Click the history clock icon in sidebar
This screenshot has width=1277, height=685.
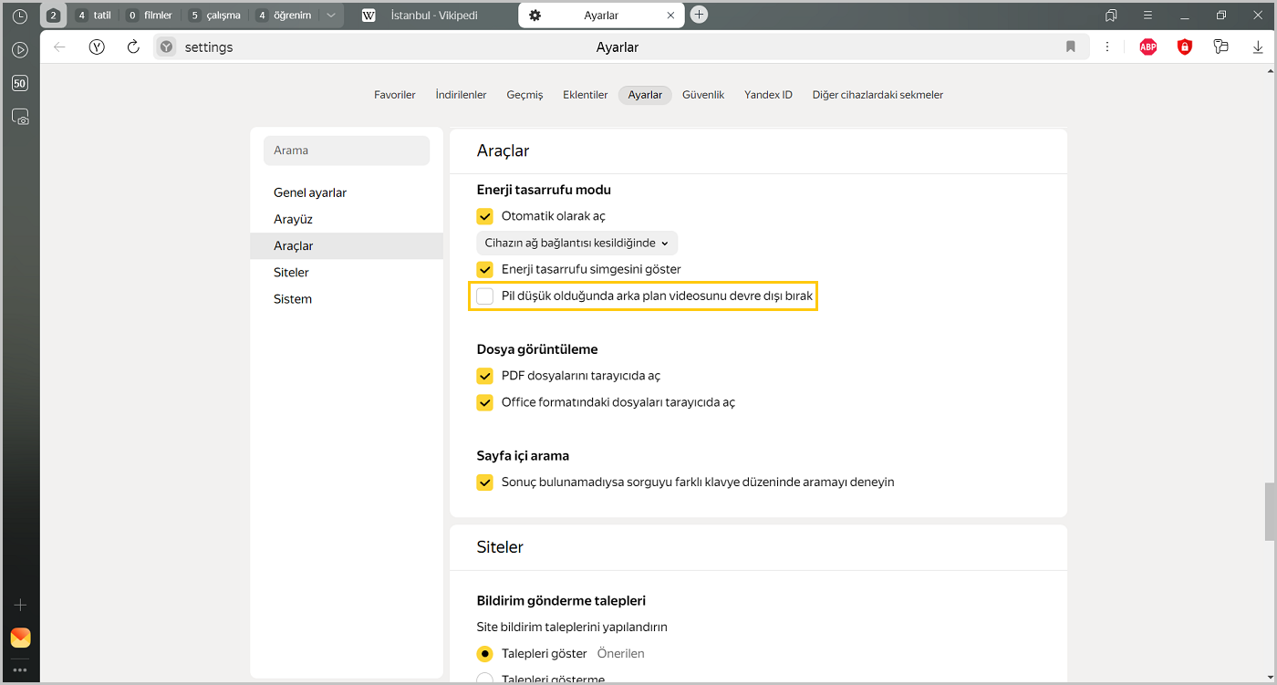(20, 16)
